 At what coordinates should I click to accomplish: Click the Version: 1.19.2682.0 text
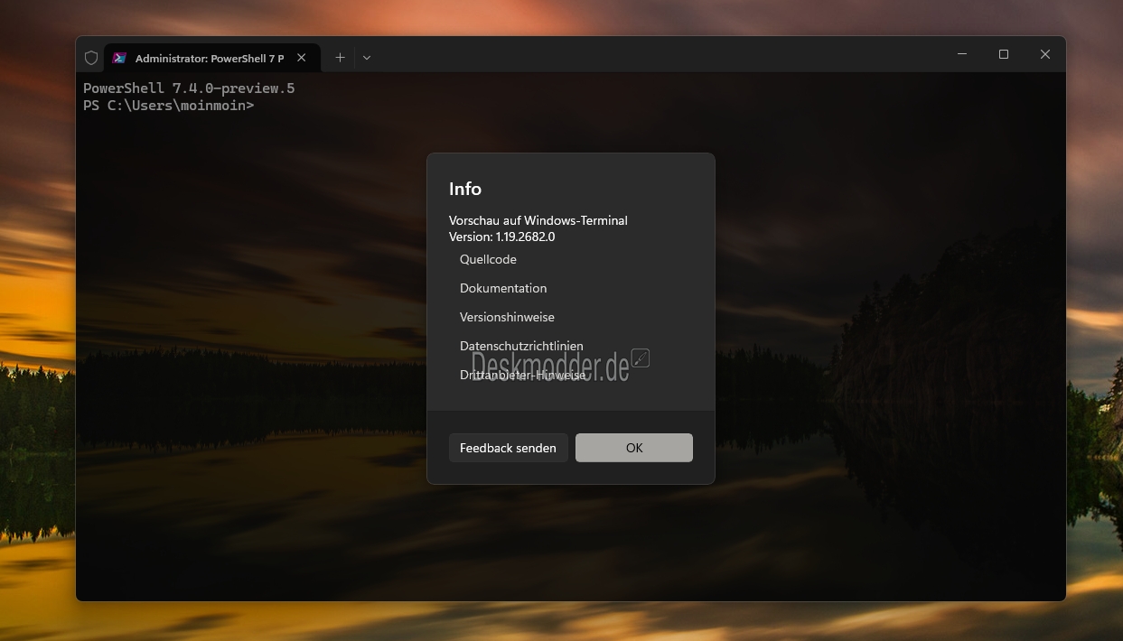pyautogui.click(x=502, y=237)
